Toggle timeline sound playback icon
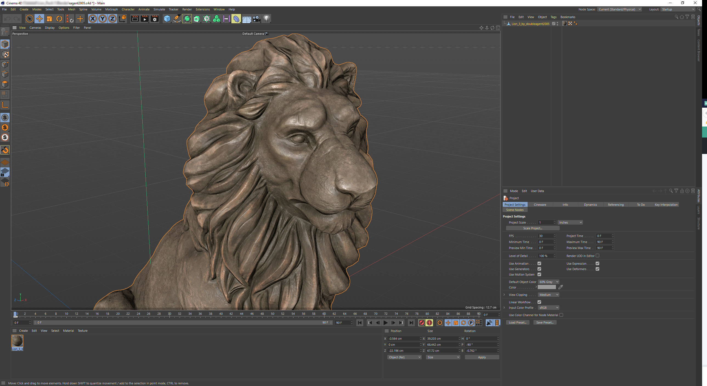707x386 pixels. (489, 323)
